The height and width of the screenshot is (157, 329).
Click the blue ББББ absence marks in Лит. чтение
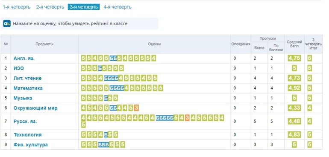(111, 78)
